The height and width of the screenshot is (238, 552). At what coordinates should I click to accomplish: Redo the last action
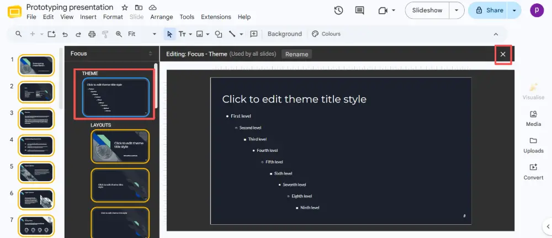click(x=78, y=34)
